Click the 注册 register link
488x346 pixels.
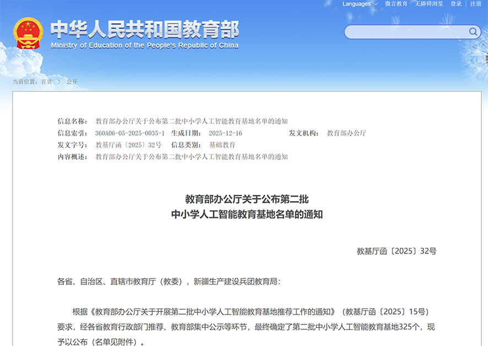(x=475, y=4)
